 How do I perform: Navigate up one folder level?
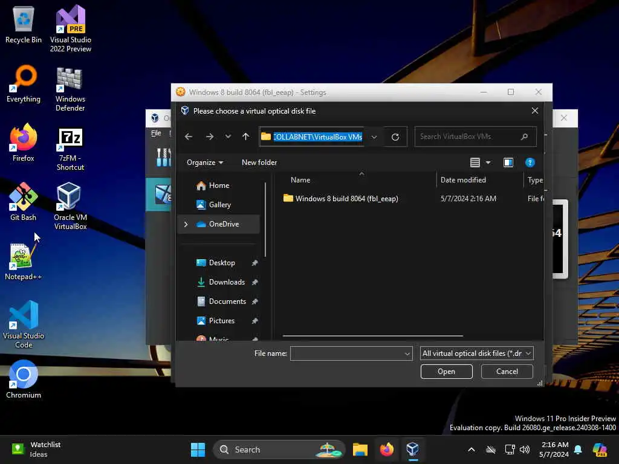click(245, 137)
